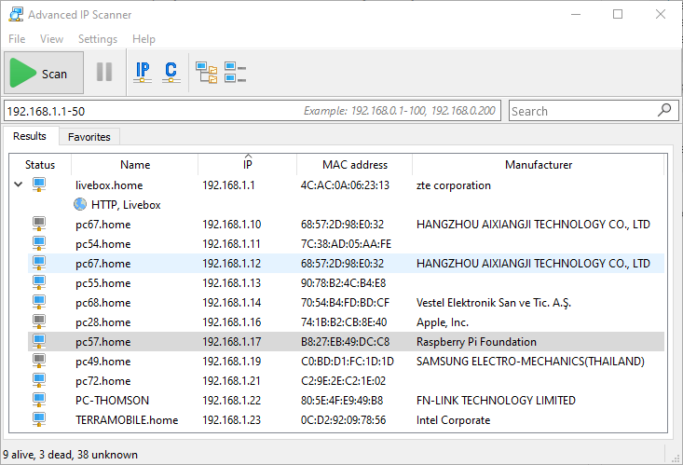Click the status icon for 192.168.1.12
The image size is (683, 465).
pyautogui.click(x=39, y=263)
